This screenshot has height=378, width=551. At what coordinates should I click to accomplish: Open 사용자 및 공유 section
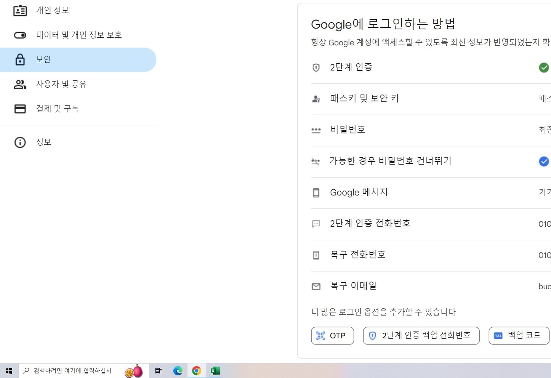coord(78,84)
